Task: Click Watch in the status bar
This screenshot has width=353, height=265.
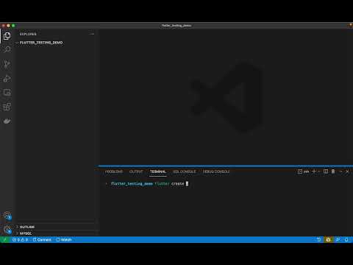Action: click(64, 240)
